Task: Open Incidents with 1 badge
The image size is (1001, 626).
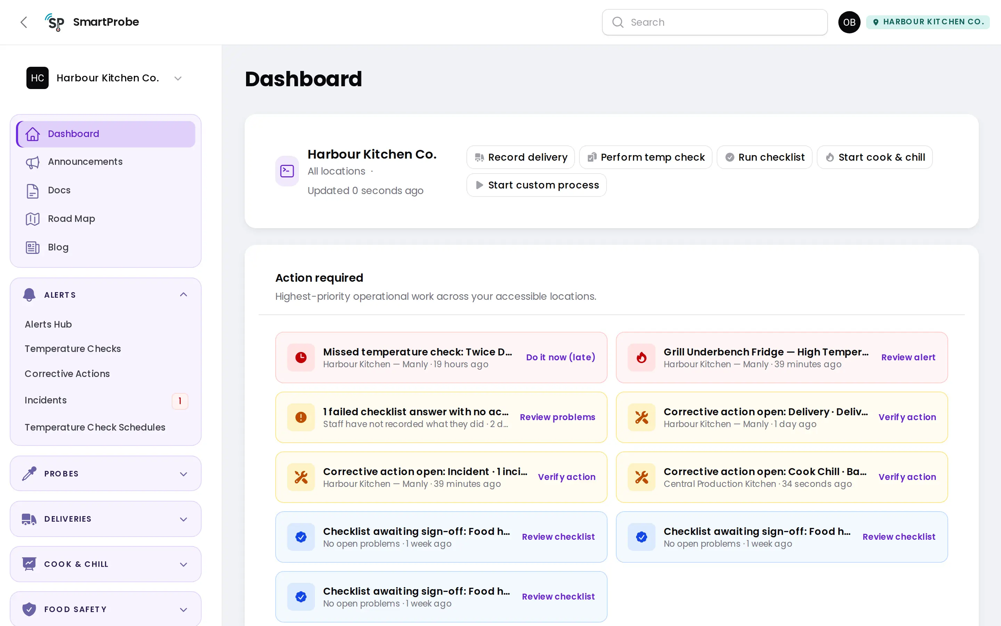Action: click(106, 400)
